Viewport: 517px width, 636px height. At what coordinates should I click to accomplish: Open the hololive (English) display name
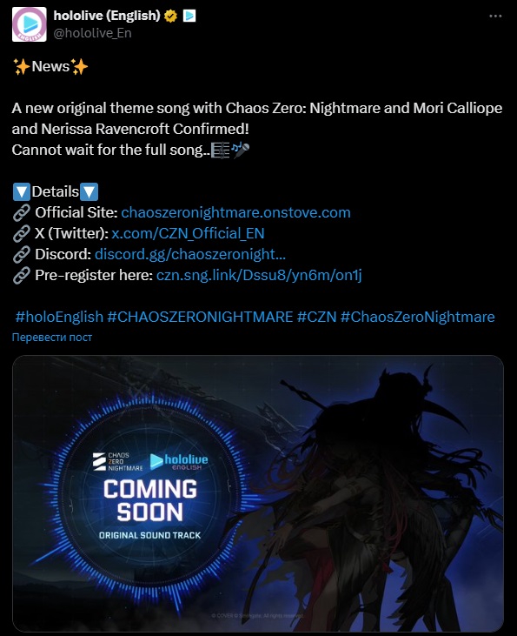(107, 16)
